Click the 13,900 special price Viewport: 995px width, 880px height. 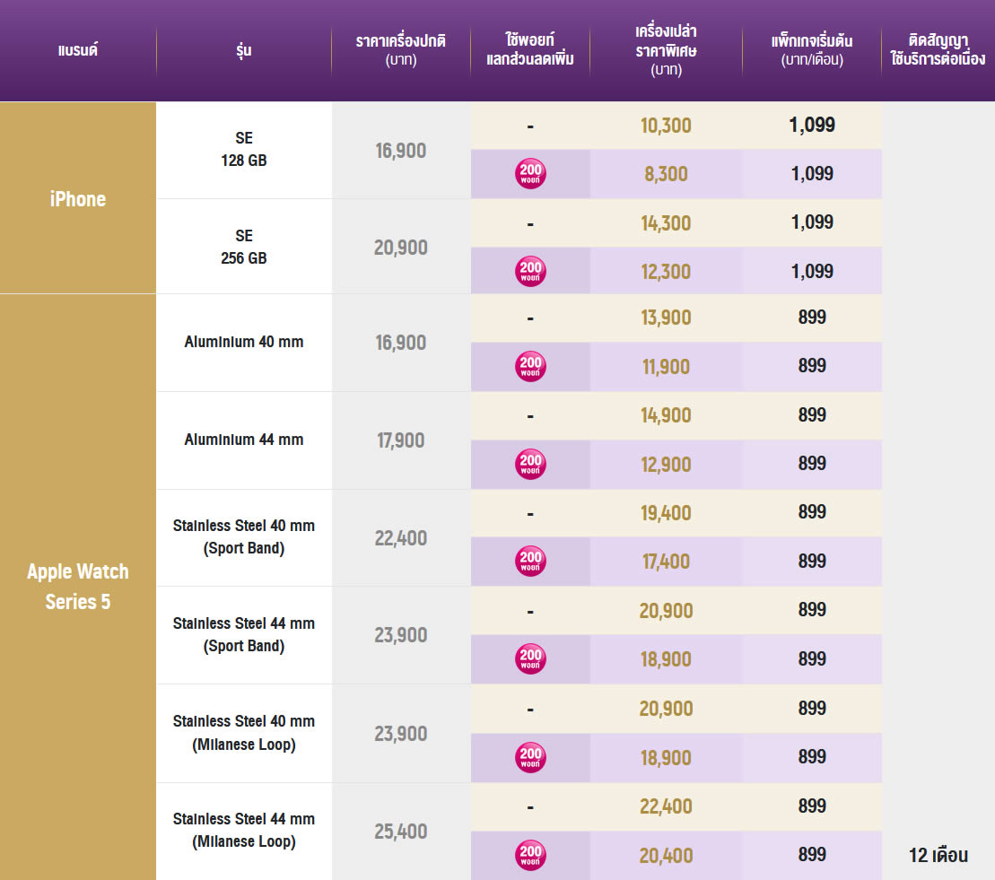point(666,318)
